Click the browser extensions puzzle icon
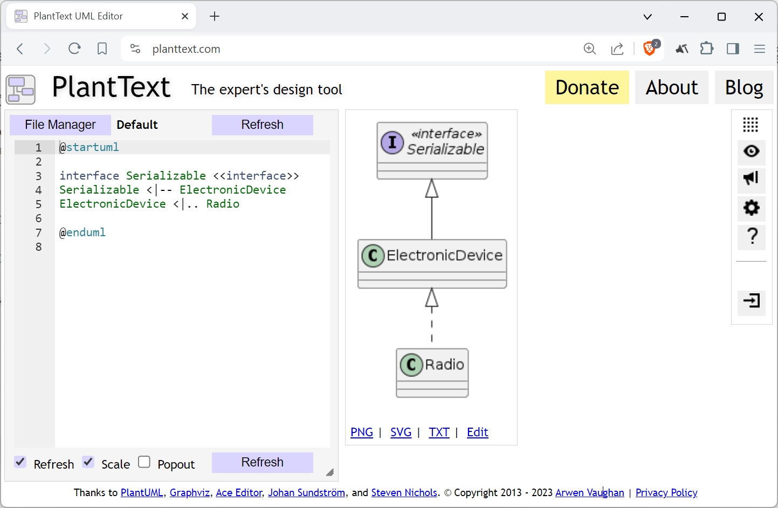 (706, 49)
